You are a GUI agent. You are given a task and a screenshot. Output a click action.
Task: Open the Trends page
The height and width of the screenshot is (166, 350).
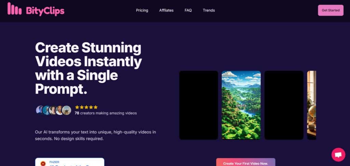(209, 10)
